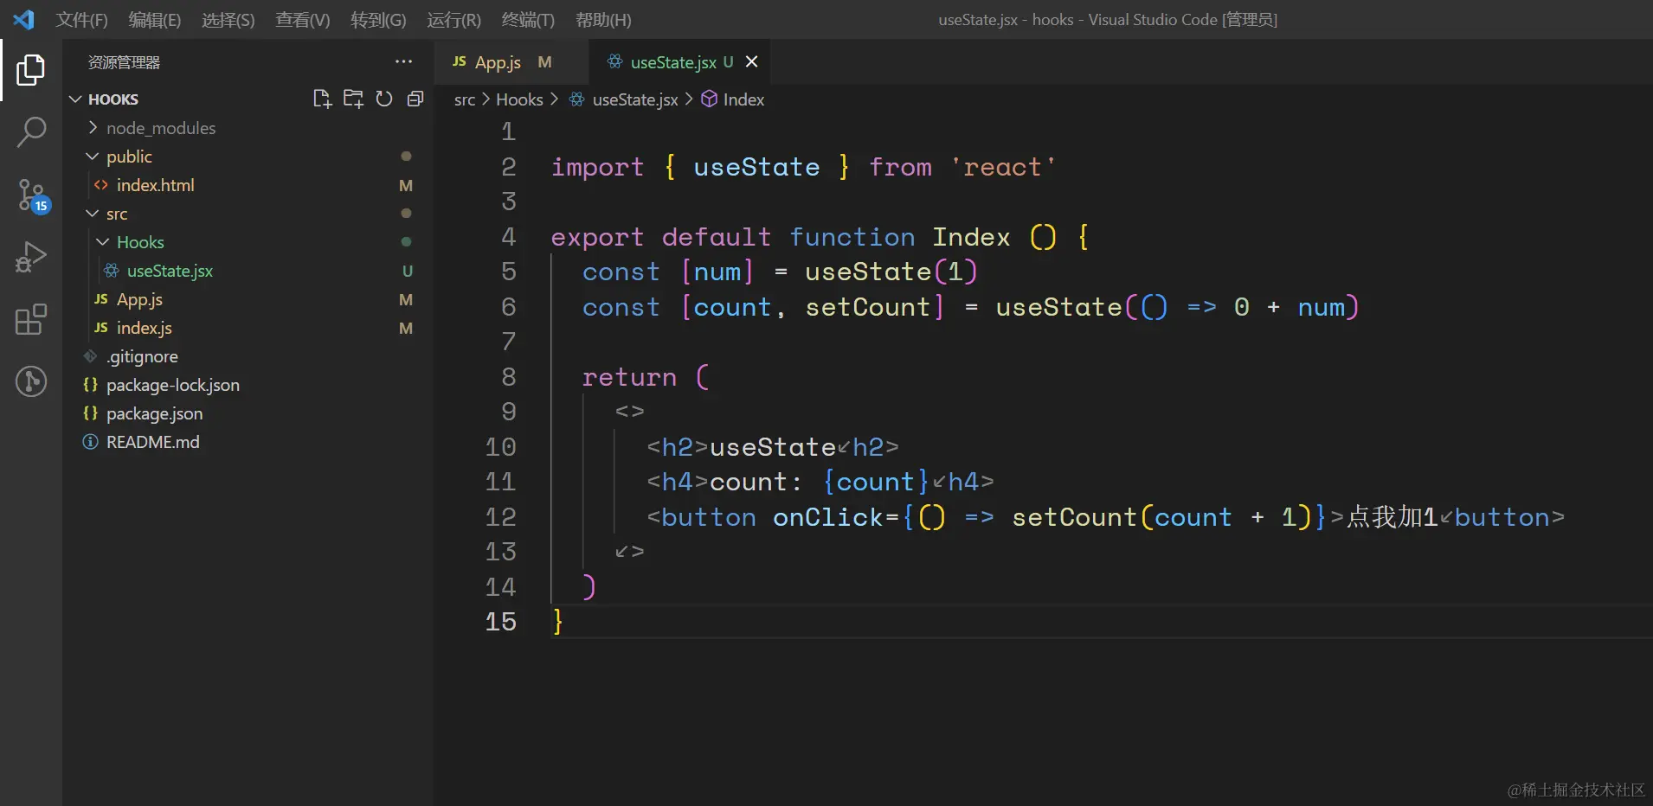Click onClick attribute on the button line
The height and width of the screenshot is (806, 1653).
tap(828, 517)
